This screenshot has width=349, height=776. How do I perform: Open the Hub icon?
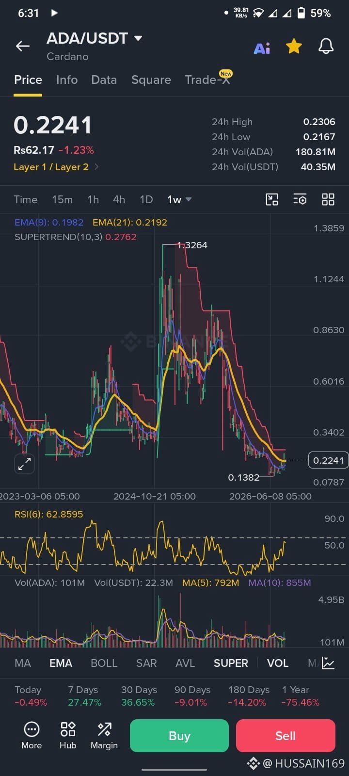68,735
